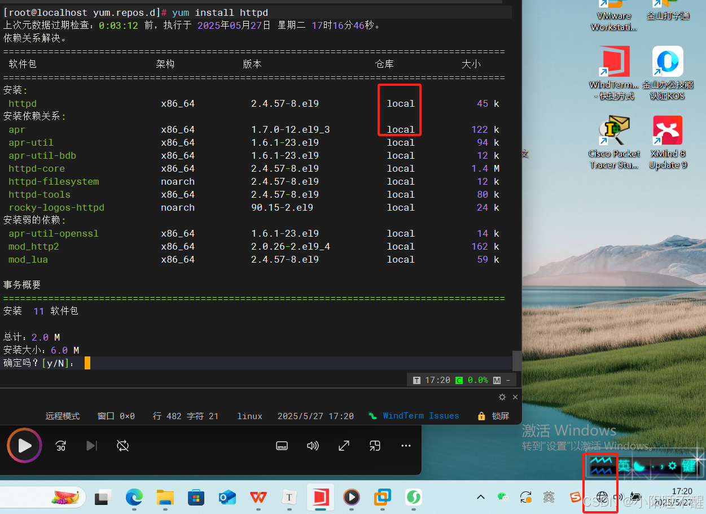Open the green S app on the taskbar
Screen dimensions: 706x514
tap(414, 497)
